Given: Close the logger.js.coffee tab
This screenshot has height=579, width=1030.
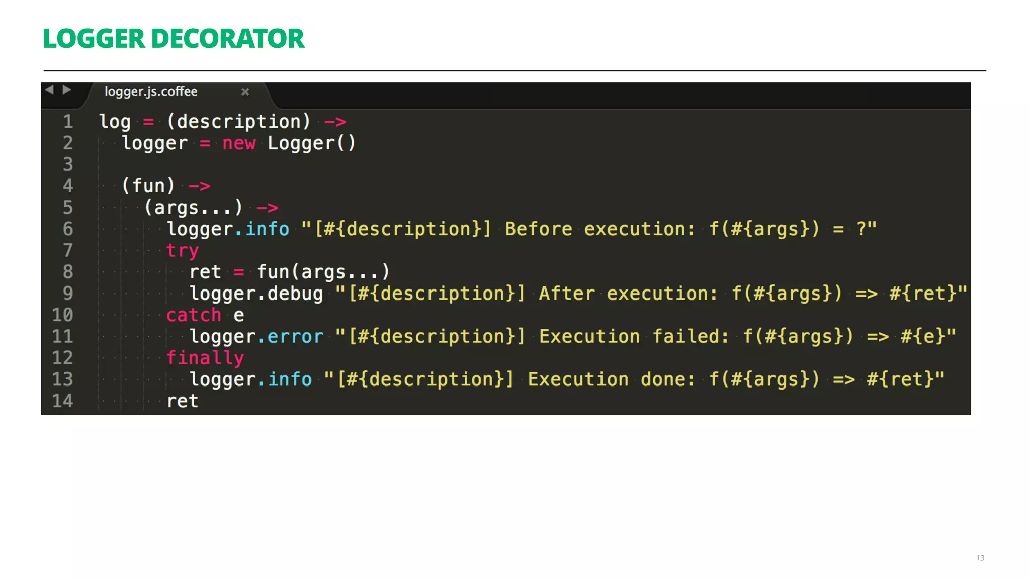Looking at the screenshot, I should pyautogui.click(x=245, y=92).
